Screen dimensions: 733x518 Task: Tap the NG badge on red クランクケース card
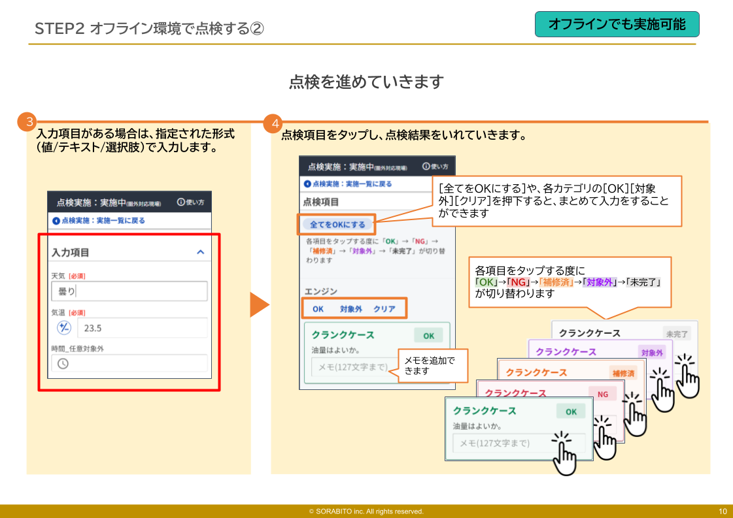tap(602, 394)
